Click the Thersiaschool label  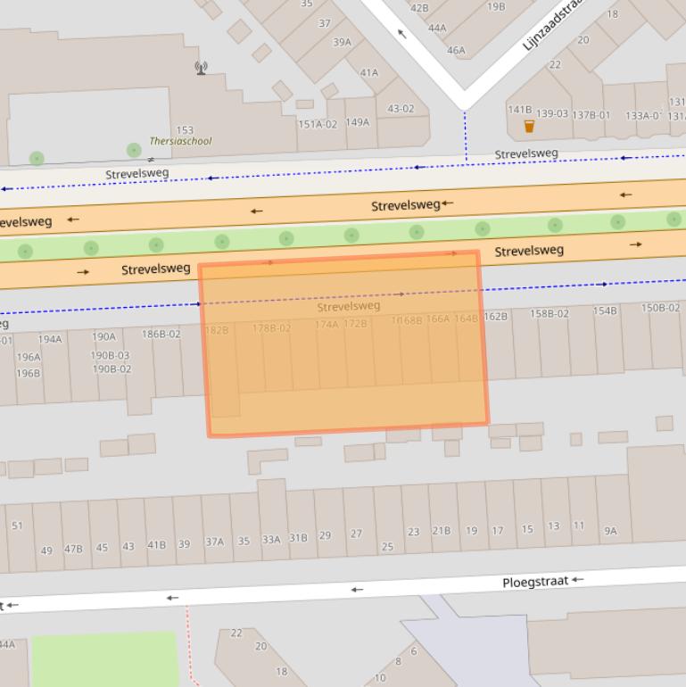[x=180, y=141]
